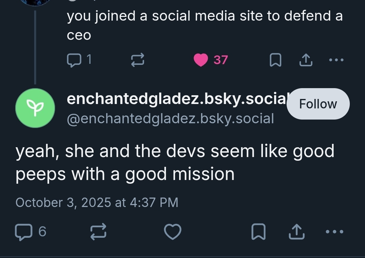The height and width of the screenshot is (258, 365).
Task: Like the 'good peeps with a good mission' post
Action: 172,232
